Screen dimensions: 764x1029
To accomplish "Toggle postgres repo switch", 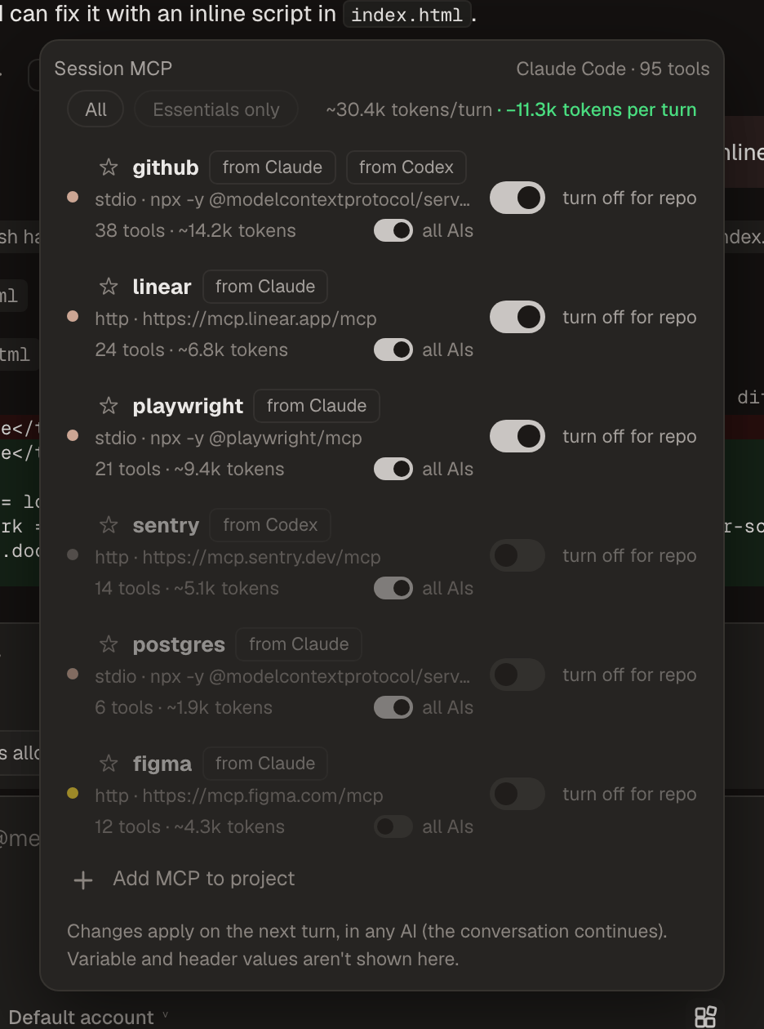I will click(517, 675).
